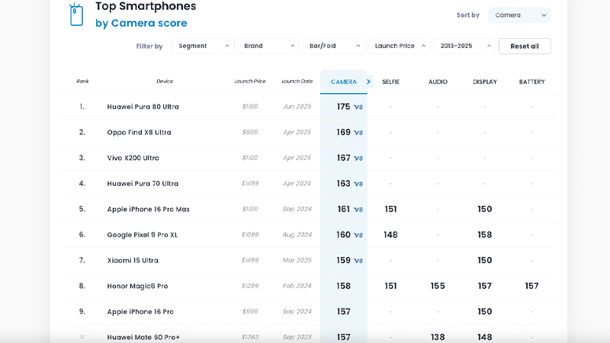Screen dimensions: 610x343
Task: Open Xiaomi 15 Ultra device page
Action: [x=133, y=261]
